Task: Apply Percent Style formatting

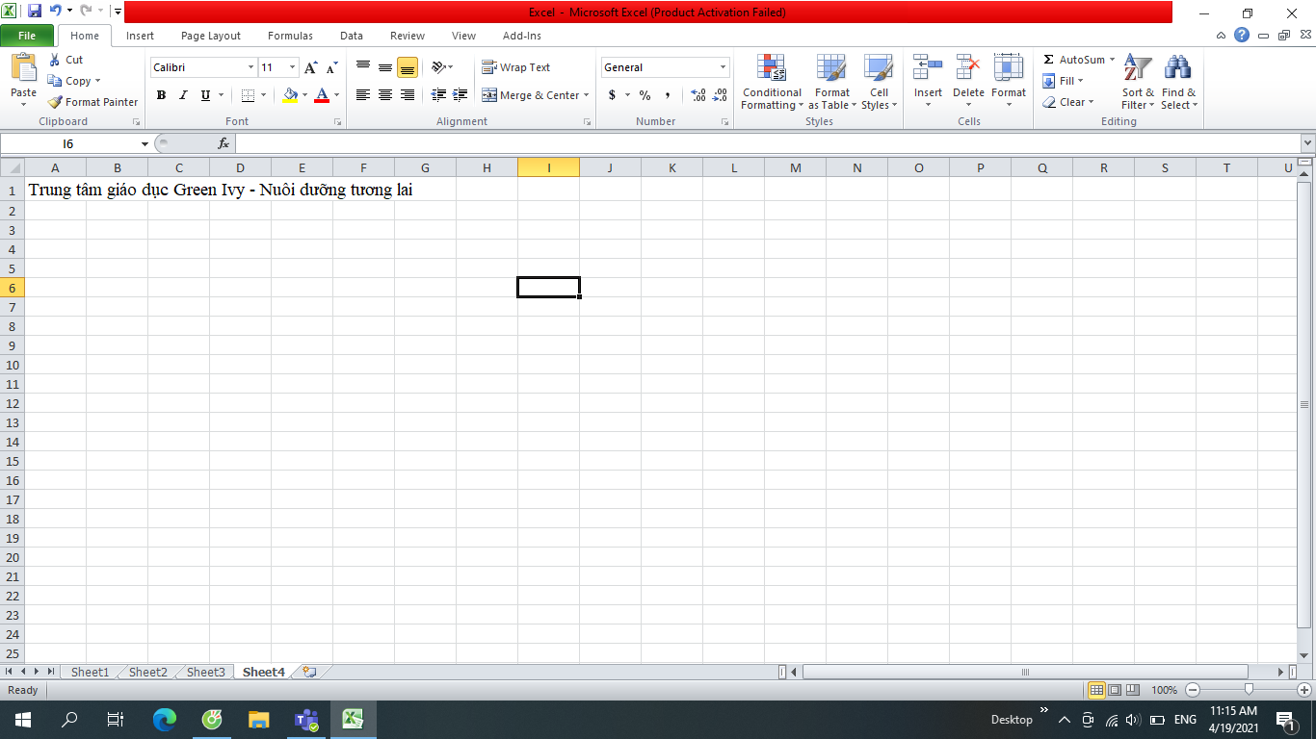Action: 645,95
